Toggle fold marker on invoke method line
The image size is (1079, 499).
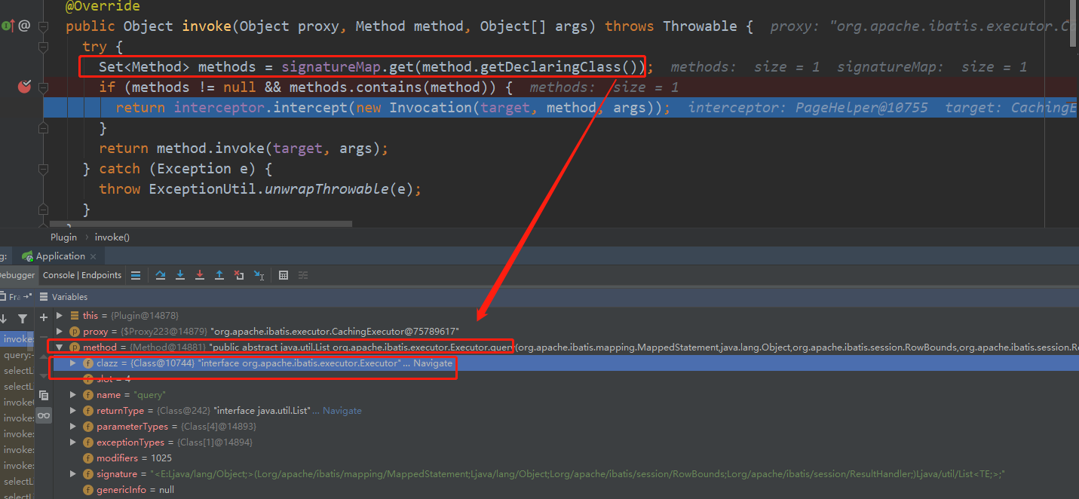(x=44, y=26)
